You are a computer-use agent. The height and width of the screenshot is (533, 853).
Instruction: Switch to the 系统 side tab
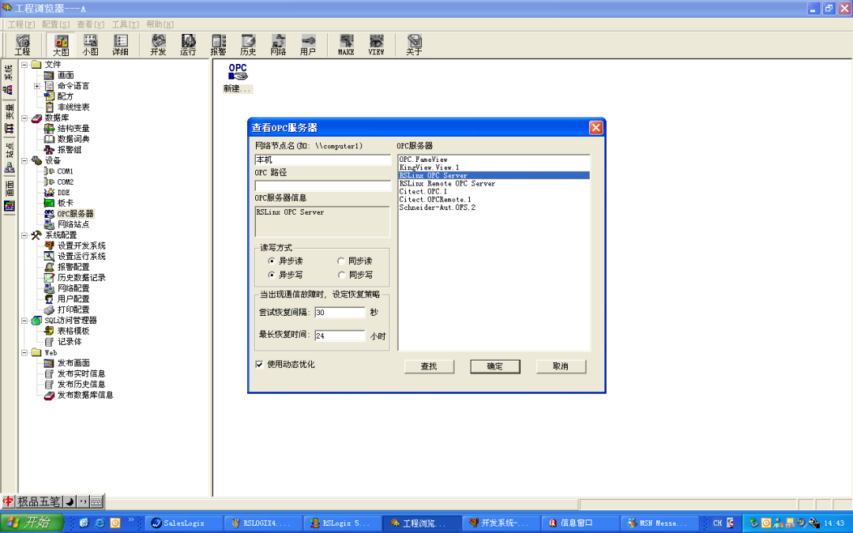[9, 80]
